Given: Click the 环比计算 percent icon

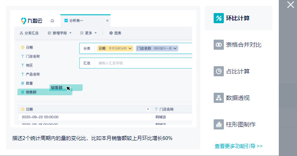Looking at the screenshot, I should point(219,18).
